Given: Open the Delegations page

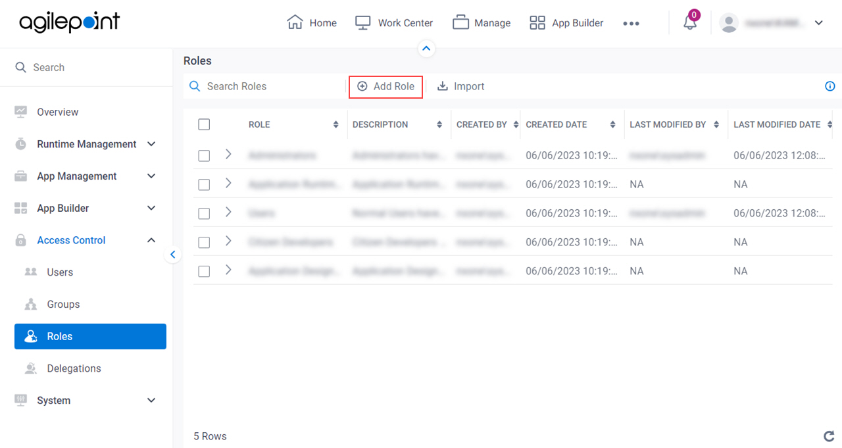Looking at the screenshot, I should click(x=74, y=368).
